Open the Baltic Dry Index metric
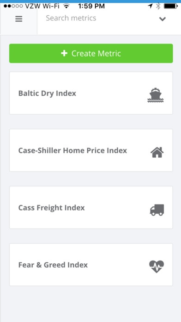 [91, 93]
